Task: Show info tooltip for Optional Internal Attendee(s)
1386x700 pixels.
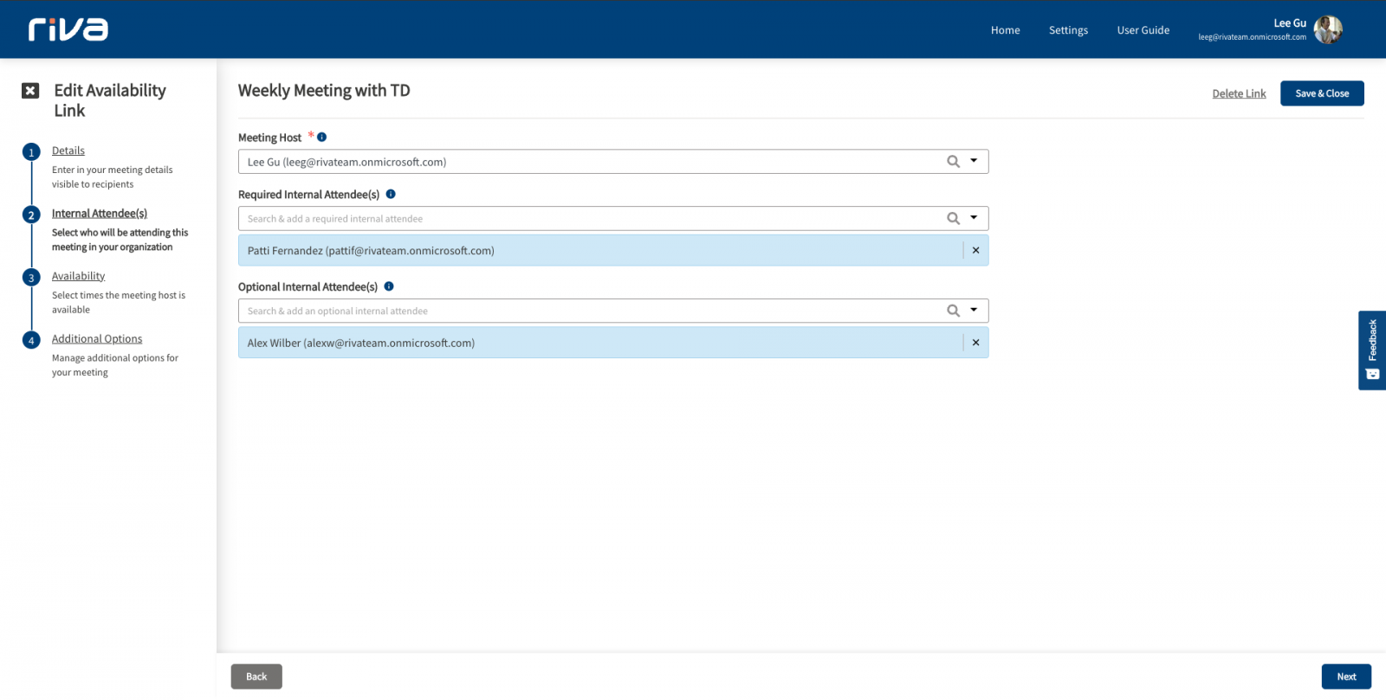Action: pyautogui.click(x=389, y=286)
